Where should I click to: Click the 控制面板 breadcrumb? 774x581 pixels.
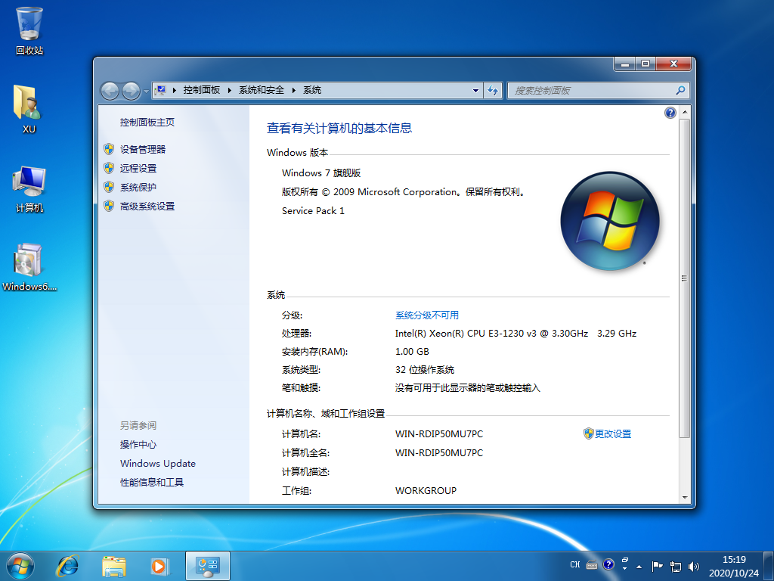[x=201, y=90]
